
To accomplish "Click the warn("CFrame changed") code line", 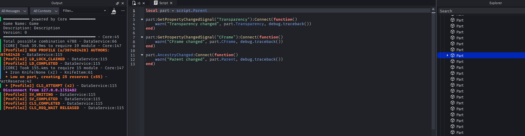I will (219, 42).
